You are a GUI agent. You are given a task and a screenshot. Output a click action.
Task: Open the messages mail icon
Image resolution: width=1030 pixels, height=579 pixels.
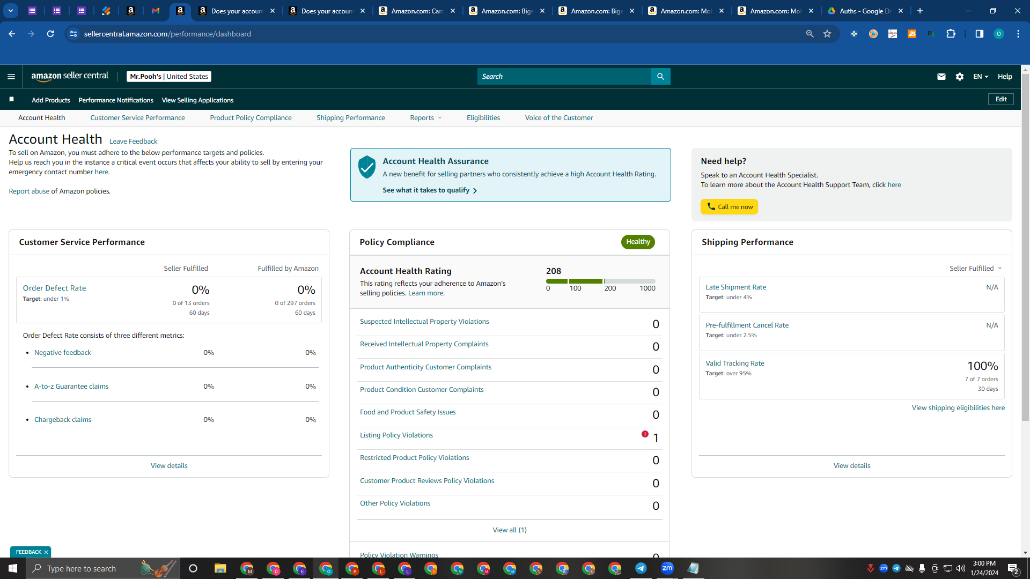click(x=941, y=77)
